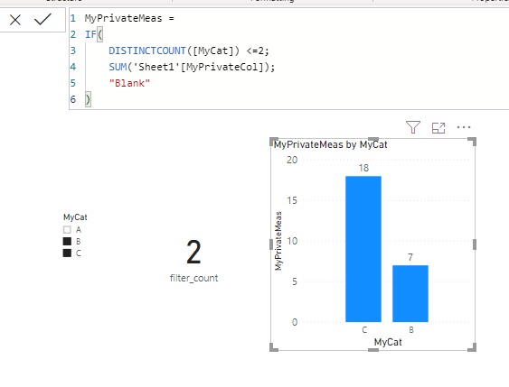The height and width of the screenshot is (387, 509).
Task: Click the MyCat x-axis title
Action: click(x=388, y=342)
